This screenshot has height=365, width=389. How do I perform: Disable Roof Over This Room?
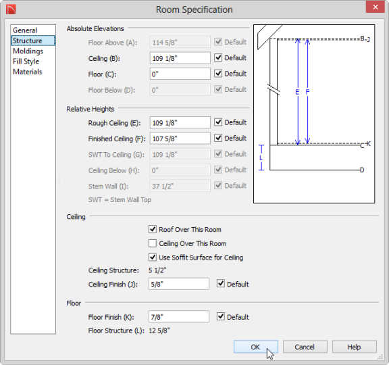point(153,229)
